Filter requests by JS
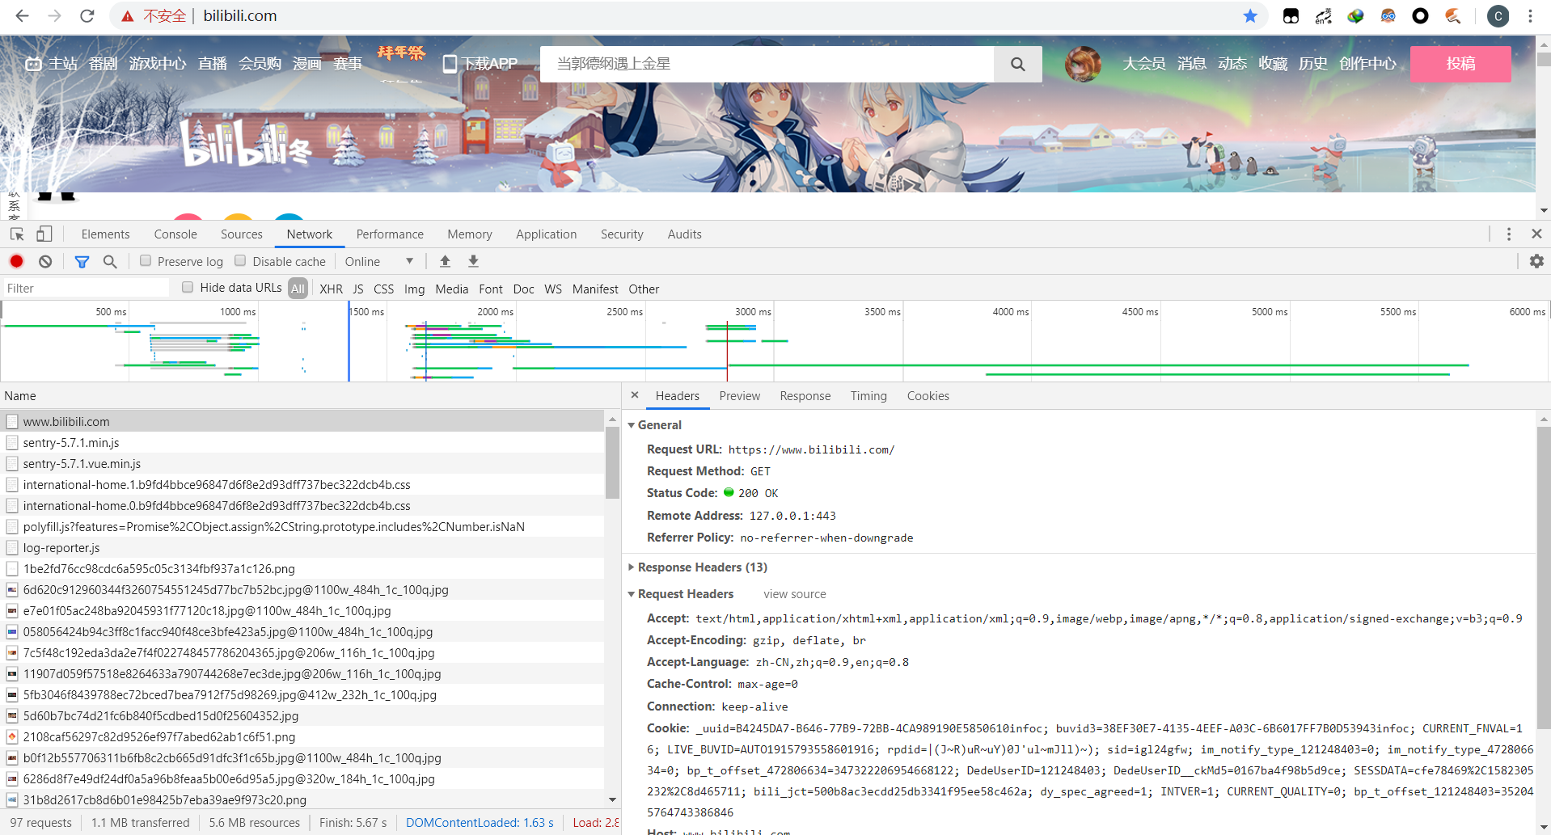Image resolution: width=1551 pixels, height=835 pixels. click(358, 289)
